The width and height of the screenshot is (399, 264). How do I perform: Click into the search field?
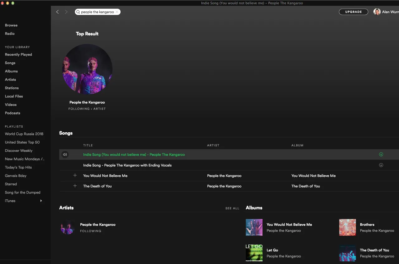(x=97, y=12)
